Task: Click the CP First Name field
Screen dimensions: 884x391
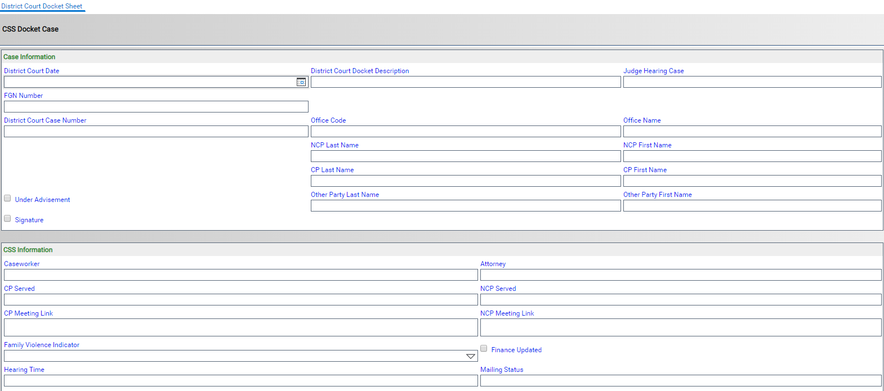Action: click(752, 181)
